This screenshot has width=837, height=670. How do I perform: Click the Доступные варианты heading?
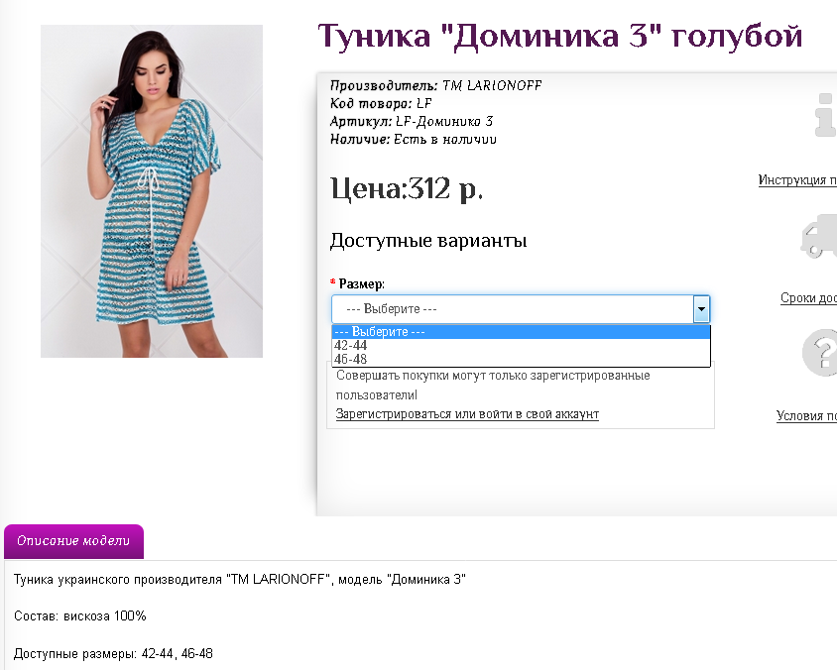[428, 241]
